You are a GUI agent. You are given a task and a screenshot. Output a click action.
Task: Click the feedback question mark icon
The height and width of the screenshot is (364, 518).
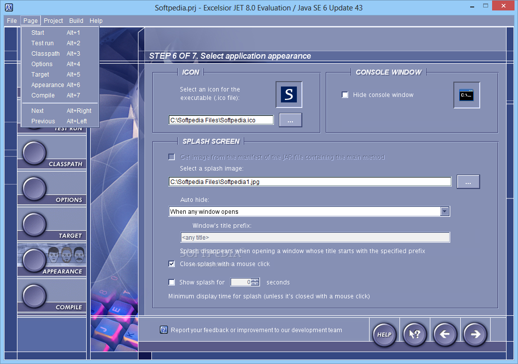click(x=164, y=330)
